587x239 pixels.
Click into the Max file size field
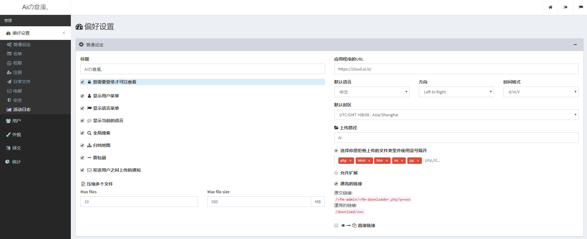coord(259,202)
